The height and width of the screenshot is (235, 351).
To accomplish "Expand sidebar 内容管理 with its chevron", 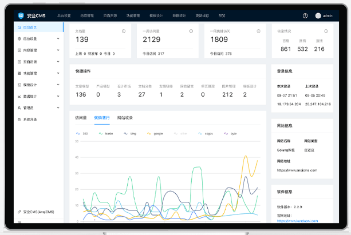I will [x=58, y=50].
